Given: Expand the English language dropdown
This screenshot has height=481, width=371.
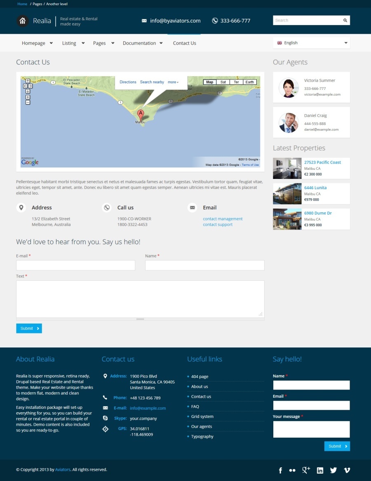Looking at the screenshot, I should click(x=312, y=43).
